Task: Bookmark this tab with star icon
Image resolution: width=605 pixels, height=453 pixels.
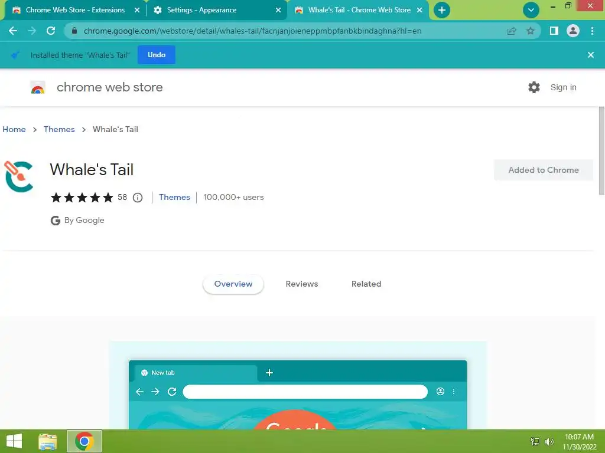Action: coord(531,31)
